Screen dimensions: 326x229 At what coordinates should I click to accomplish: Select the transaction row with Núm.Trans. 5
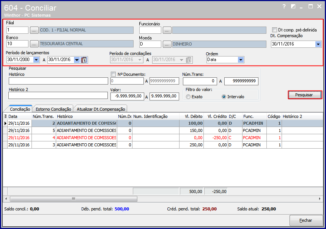point(163,130)
